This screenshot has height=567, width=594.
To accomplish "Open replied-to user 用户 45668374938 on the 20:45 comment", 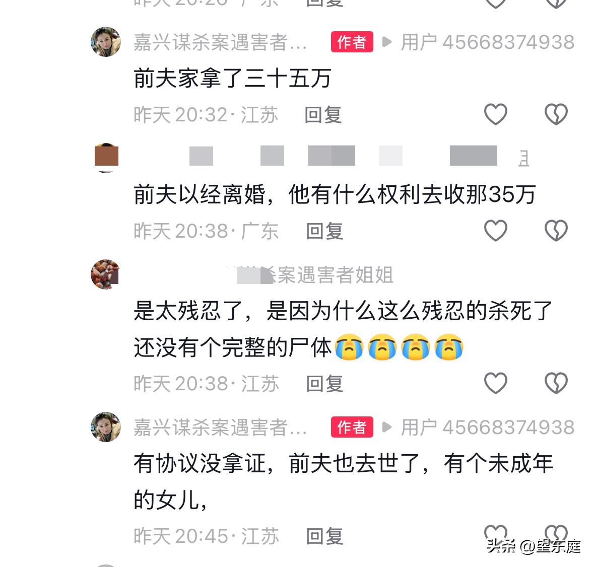I will click(488, 428).
